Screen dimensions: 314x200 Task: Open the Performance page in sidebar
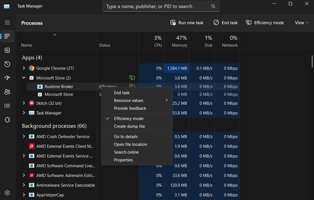click(x=7, y=50)
